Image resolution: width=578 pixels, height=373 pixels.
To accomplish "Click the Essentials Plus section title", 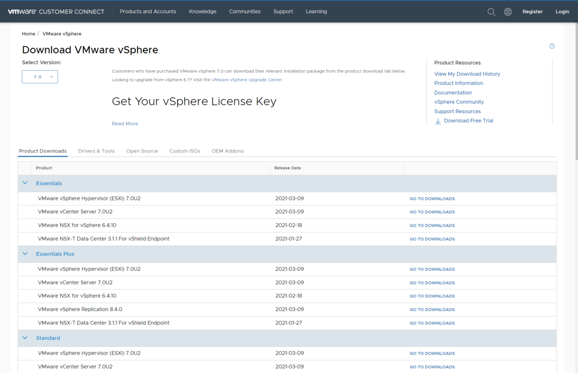I will click(x=55, y=254).
